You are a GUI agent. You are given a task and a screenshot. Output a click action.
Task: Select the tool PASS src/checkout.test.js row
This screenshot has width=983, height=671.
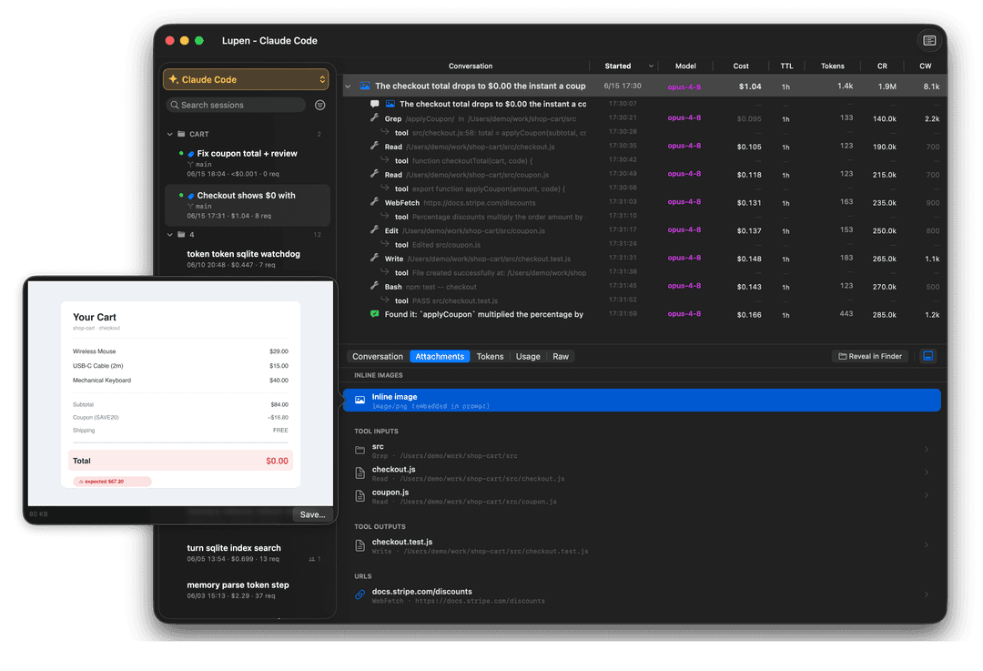click(644, 300)
